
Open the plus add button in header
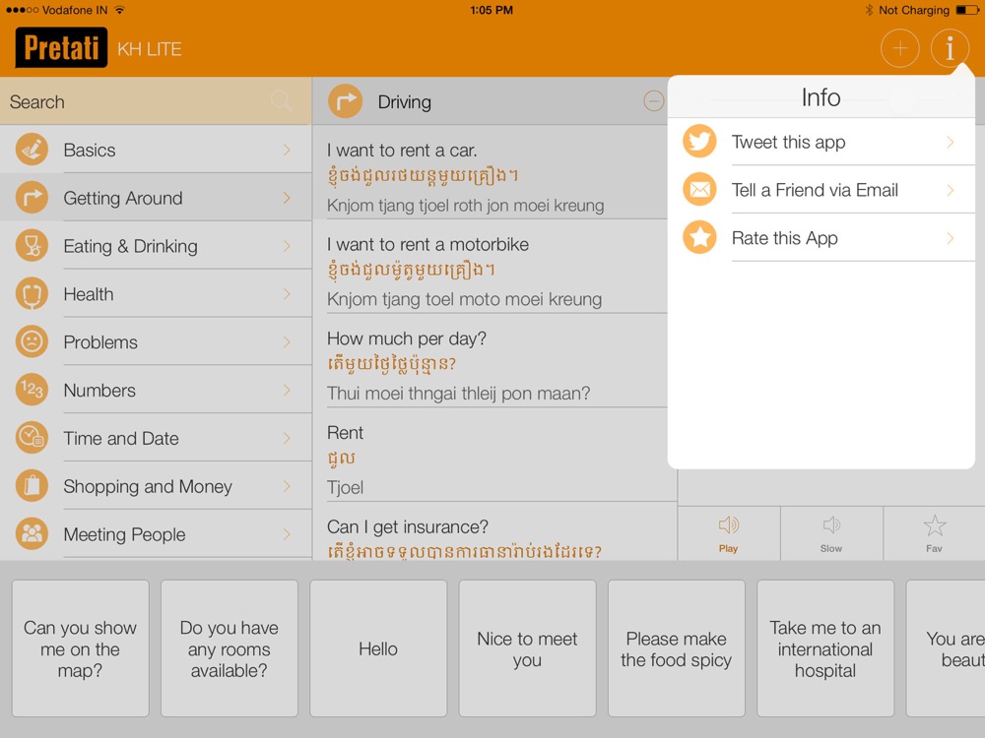pyautogui.click(x=899, y=48)
